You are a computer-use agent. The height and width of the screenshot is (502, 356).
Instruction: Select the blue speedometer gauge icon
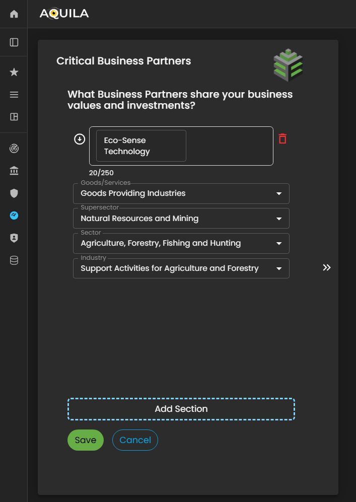point(14,216)
